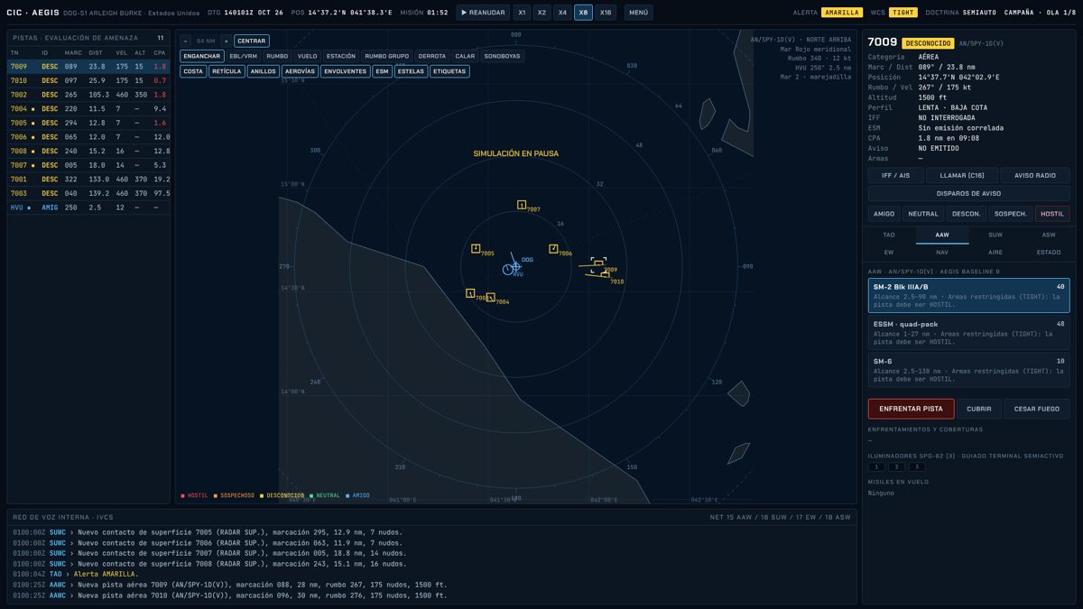Click illuminator 2 under SPG-62
The width and height of the screenshot is (1083, 609).
click(895, 466)
